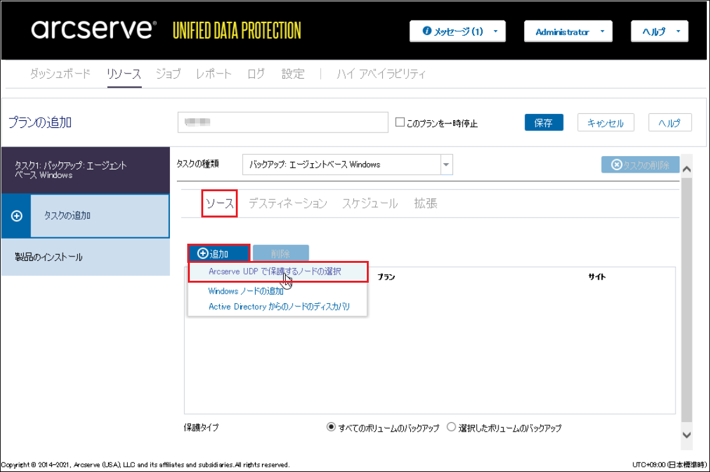Image resolution: width=710 pixels, height=472 pixels.
Task: Click the プラン column header
Action: (386, 277)
